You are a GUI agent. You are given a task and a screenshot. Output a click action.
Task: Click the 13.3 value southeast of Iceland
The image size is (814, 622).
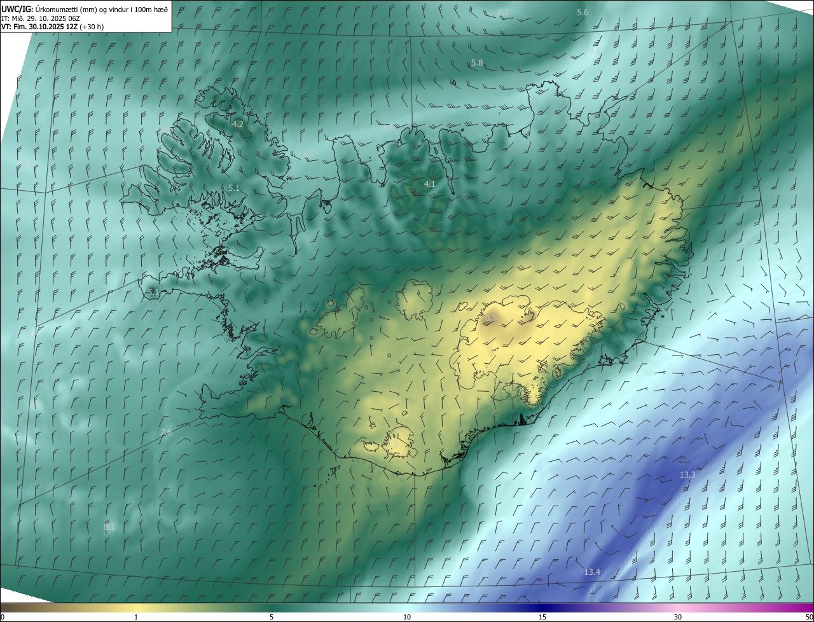pyautogui.click(x=687, y=475)
